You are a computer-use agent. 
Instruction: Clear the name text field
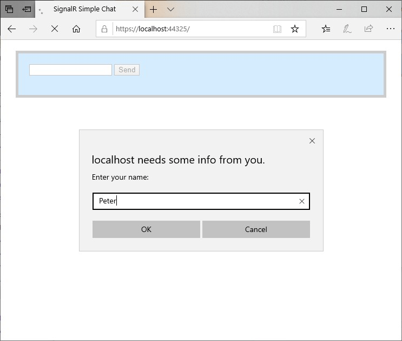[x=302, y=201]
